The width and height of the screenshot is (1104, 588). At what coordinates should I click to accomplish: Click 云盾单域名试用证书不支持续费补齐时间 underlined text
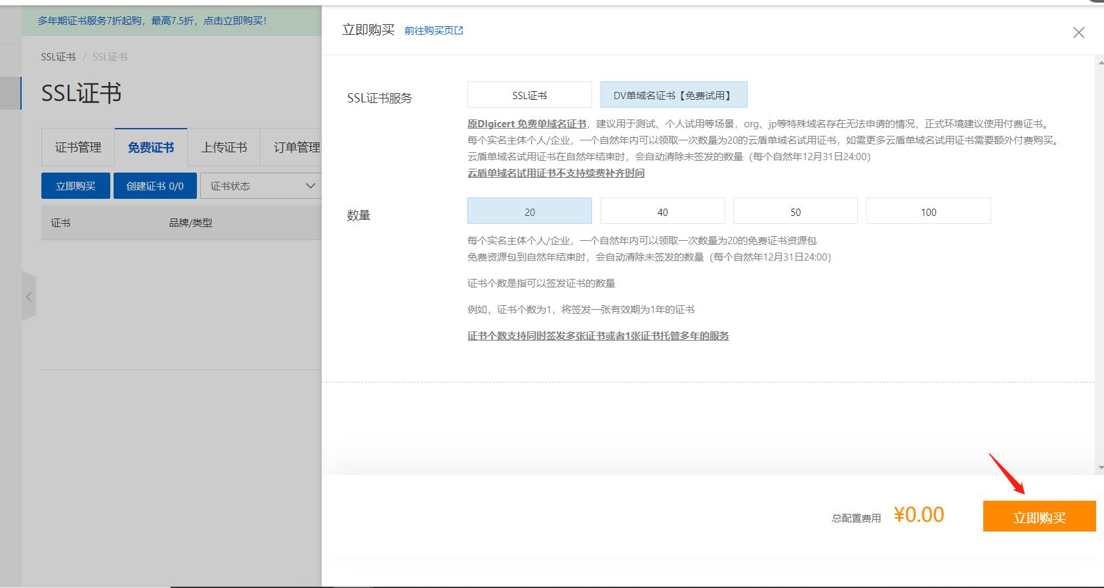(556, 173)
